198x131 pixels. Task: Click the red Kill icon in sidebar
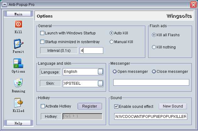(x=19, y=24)
